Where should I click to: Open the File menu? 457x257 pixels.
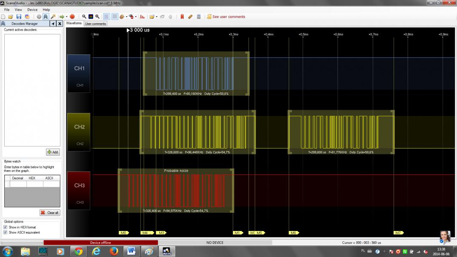click(x=7, y=10)
